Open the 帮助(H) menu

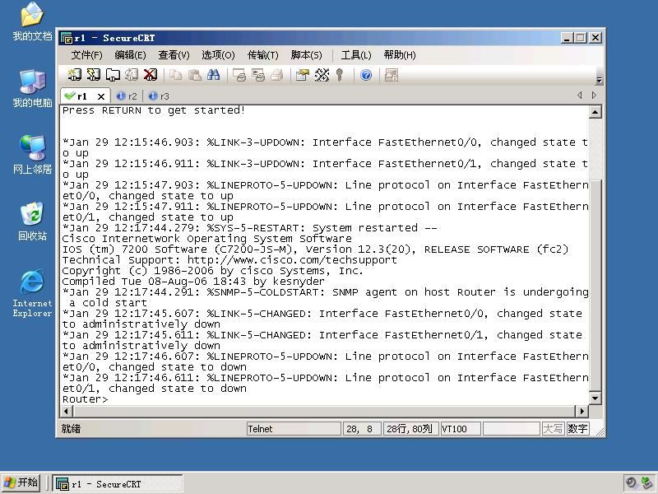click(x=400, y=55)
